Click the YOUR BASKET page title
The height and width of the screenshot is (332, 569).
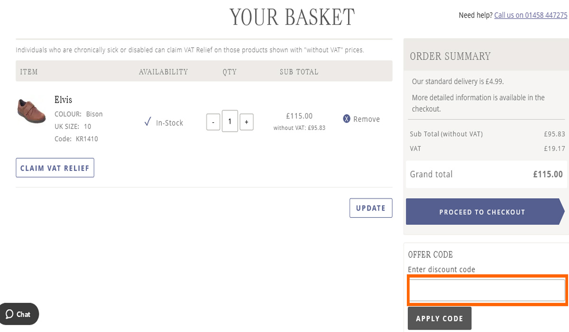[292, 17]
